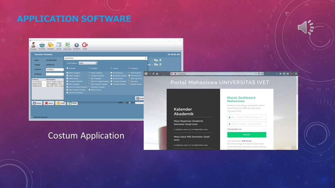335x188 pixels.
Task: Toggle the browser sidebar icon
Action: pyautogui.click(x=284, y=74)
